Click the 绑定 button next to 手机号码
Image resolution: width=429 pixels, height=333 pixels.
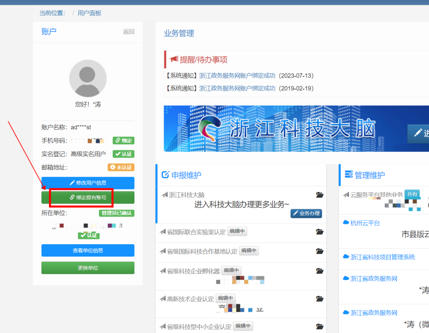(x=124, y=140)
